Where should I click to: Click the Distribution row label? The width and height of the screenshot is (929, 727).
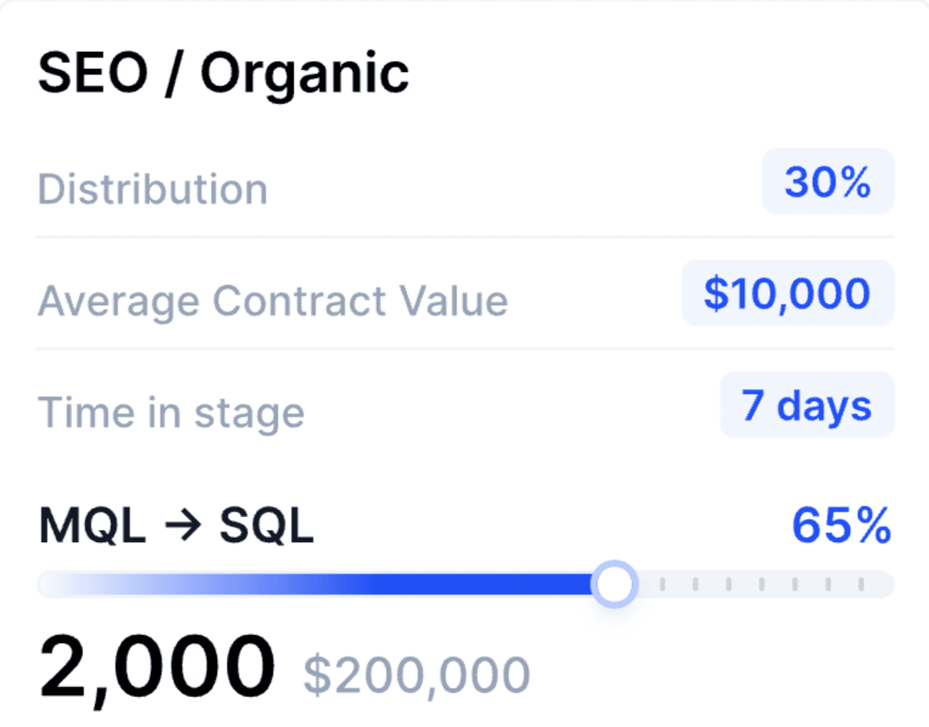[153, 189]
